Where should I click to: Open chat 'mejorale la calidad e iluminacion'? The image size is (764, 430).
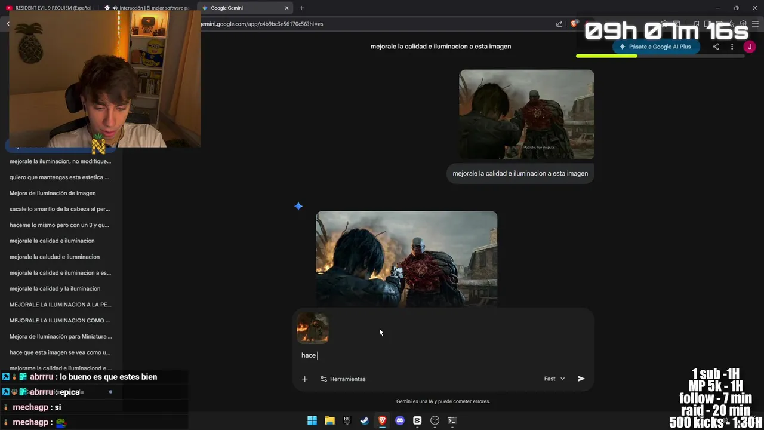coord(52,241)
